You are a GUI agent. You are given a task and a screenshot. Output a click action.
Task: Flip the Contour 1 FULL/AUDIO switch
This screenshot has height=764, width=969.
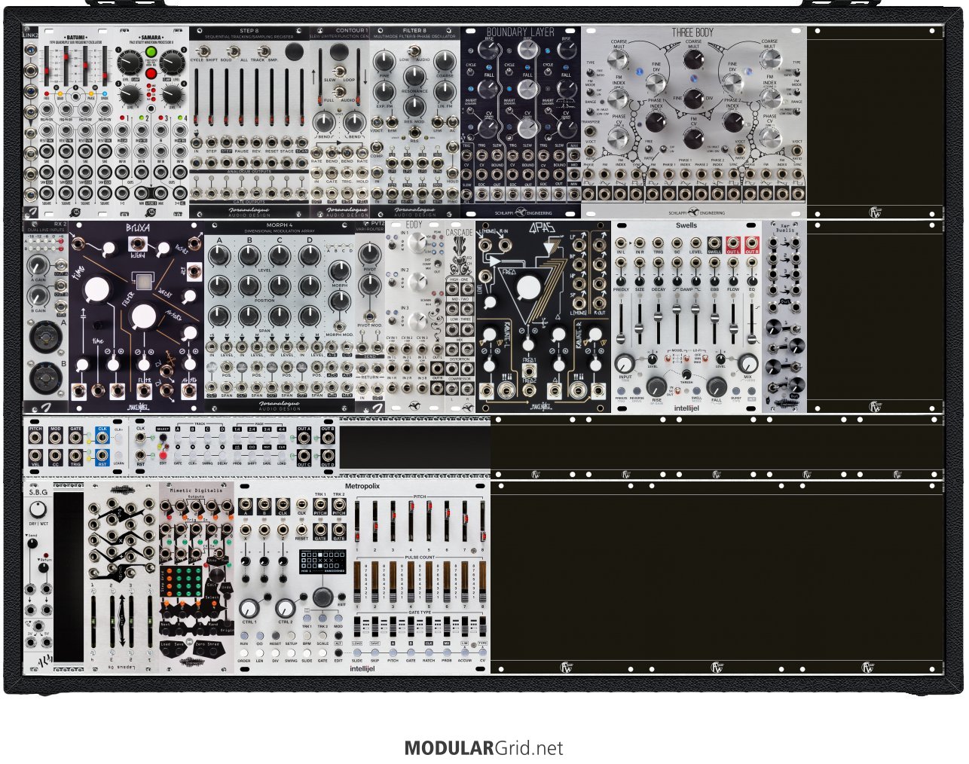click(x=338, y=90)
